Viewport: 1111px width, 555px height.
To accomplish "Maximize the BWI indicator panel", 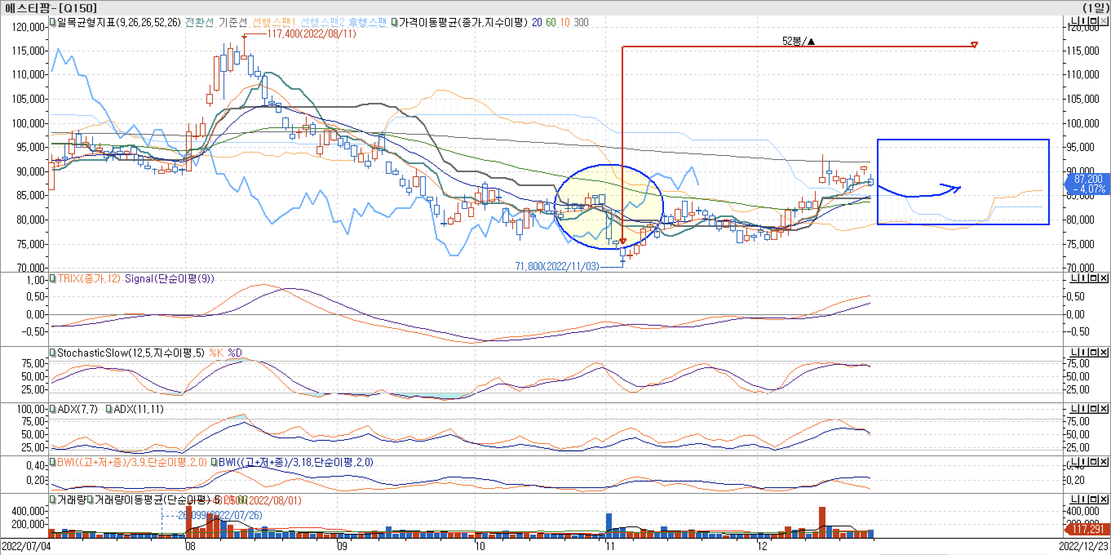I will pyautogui.click(x=1094, y=462).
